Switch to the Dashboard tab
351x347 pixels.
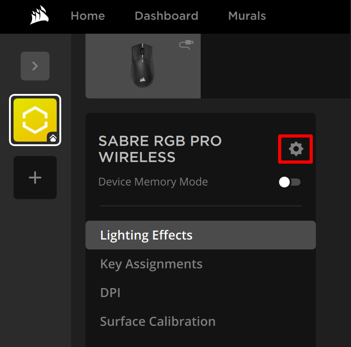[166, 16]
